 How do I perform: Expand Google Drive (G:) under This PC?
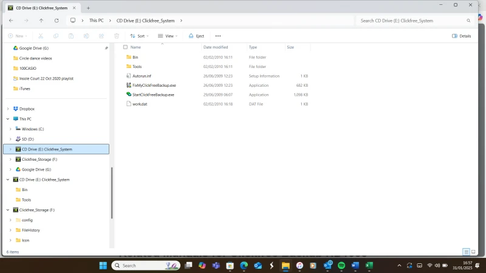[x=10, y=169]
